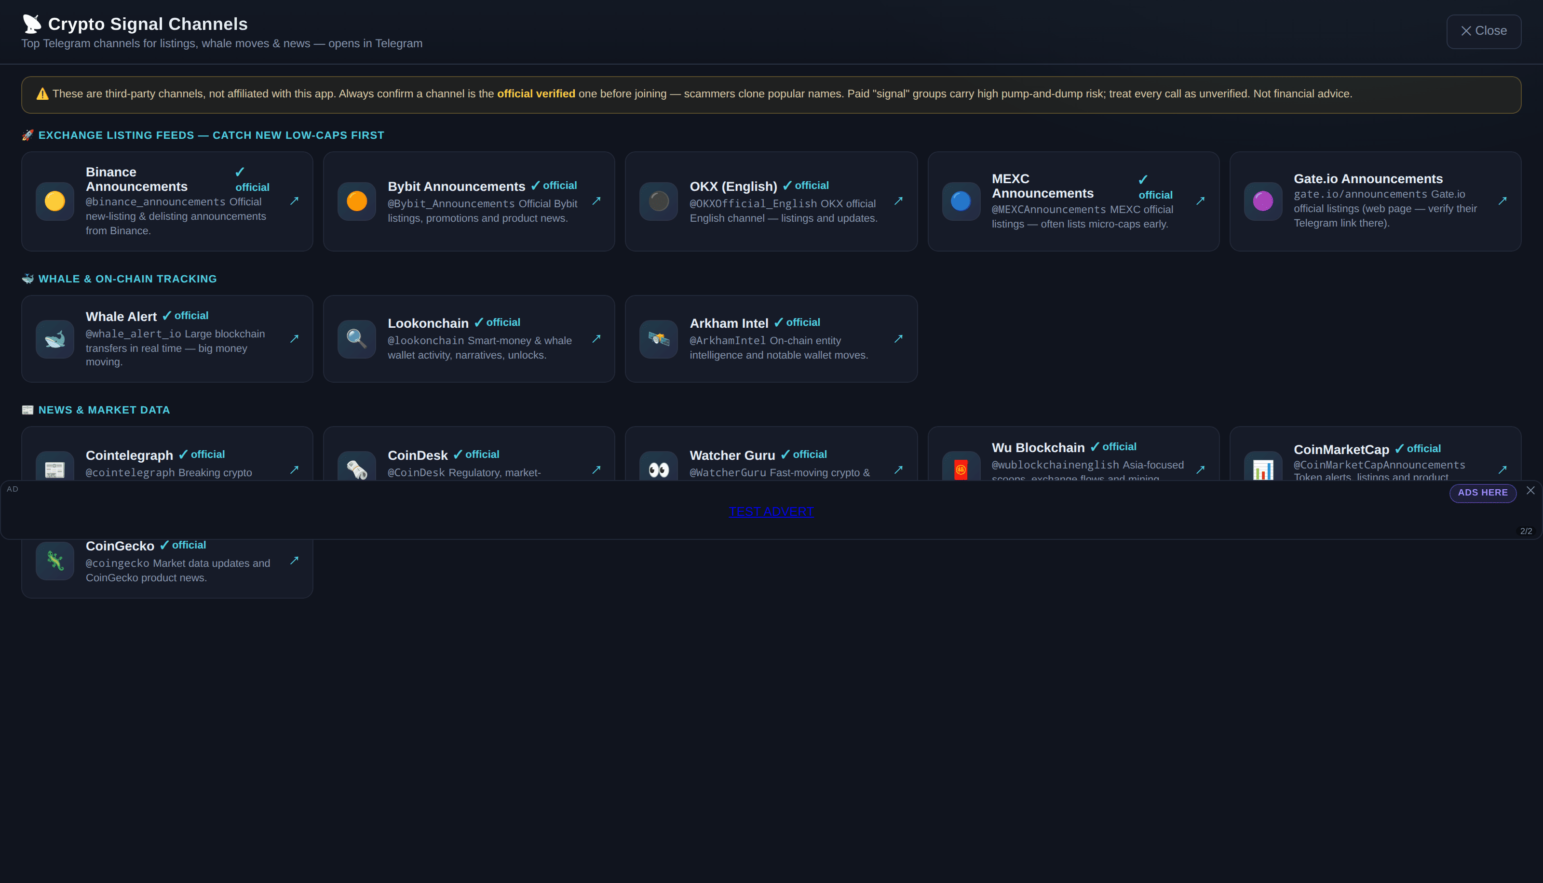
Task: Click the Binance Announcements channel title
Action: tap(136, 179)
